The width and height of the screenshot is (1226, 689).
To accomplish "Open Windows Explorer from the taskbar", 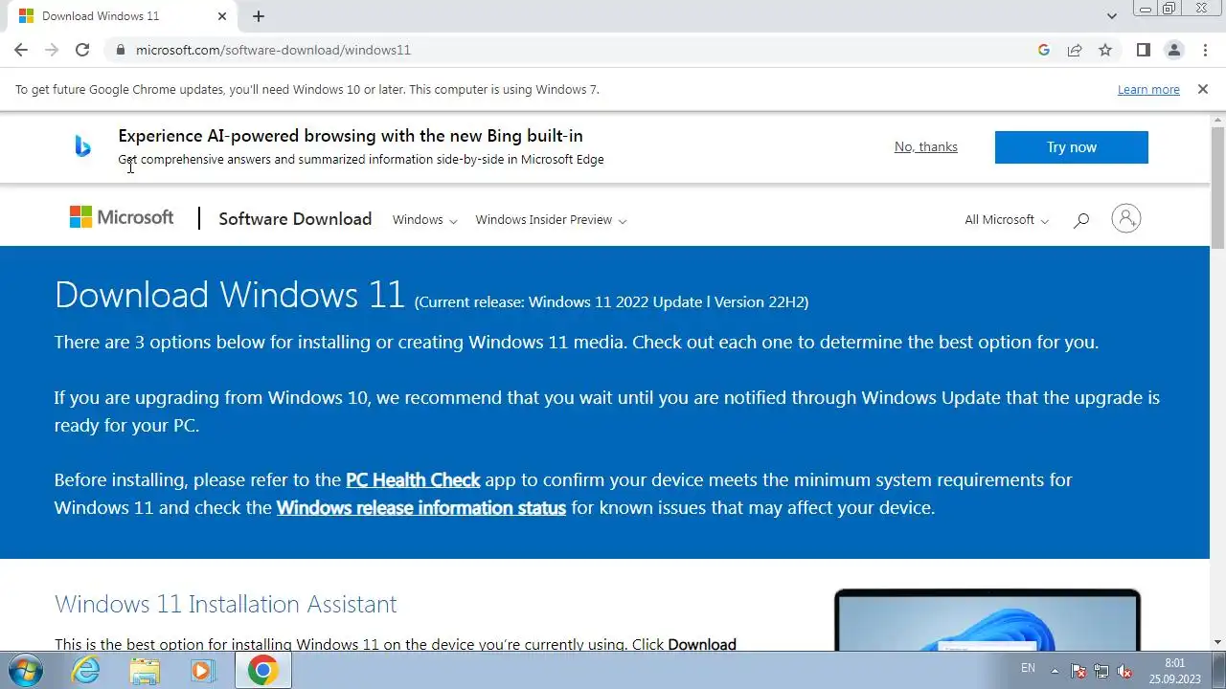I will tap(145, 671).
